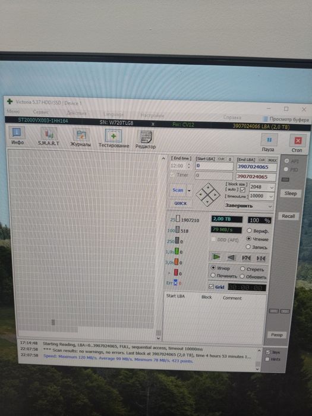
Task: Open the Инфо drive information panel
Action: [17, 135]
